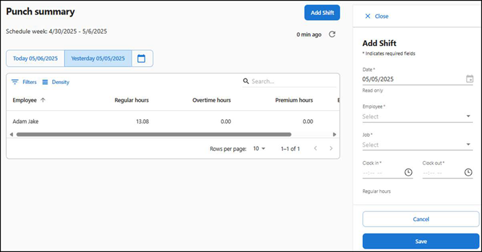Click the 1–1 of 1 pagination text
The height and width of the screenshot is (252, 482).
pyautogui.click(x=290, y=149)
